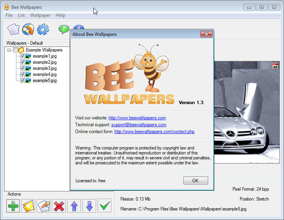
Task: Click the 'Filesize: 0.13 Mb' text
Action: tap(135, 199)
